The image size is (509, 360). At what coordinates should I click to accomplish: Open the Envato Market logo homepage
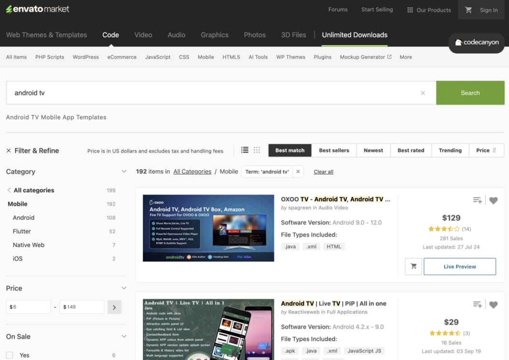(x=37, y=9)
